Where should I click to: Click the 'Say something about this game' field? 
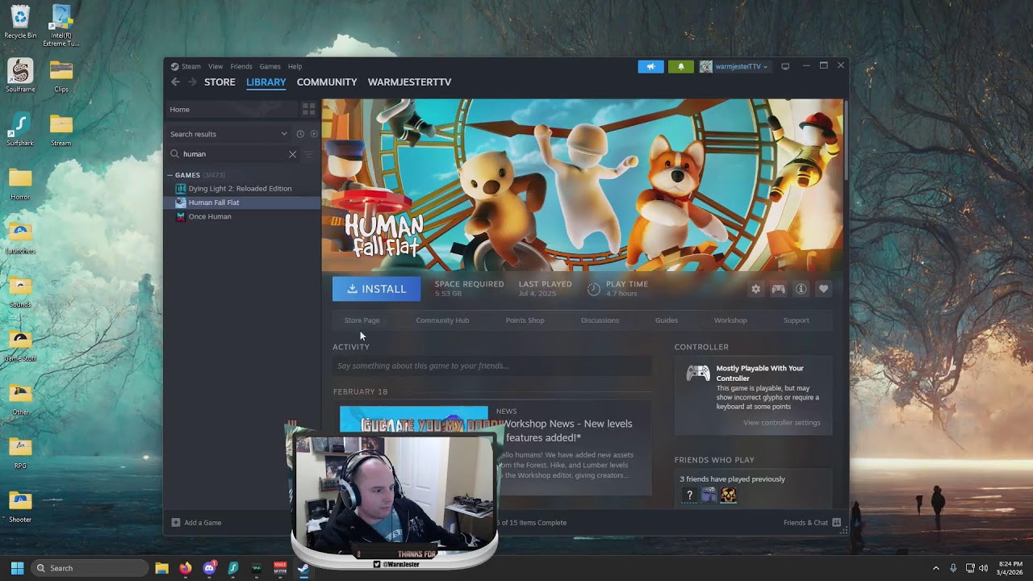[x=491, y=366]
